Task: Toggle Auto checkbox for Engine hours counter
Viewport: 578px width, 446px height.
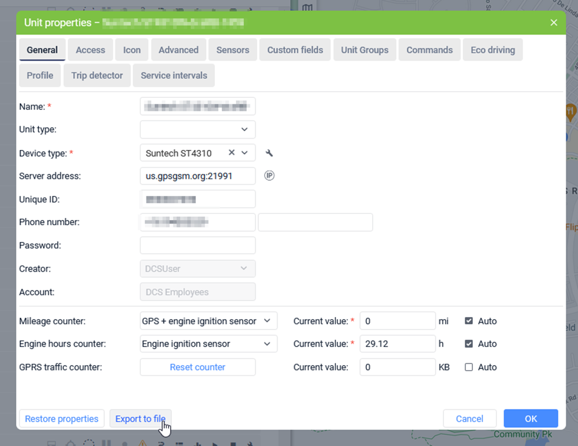Action: (469, 344)
